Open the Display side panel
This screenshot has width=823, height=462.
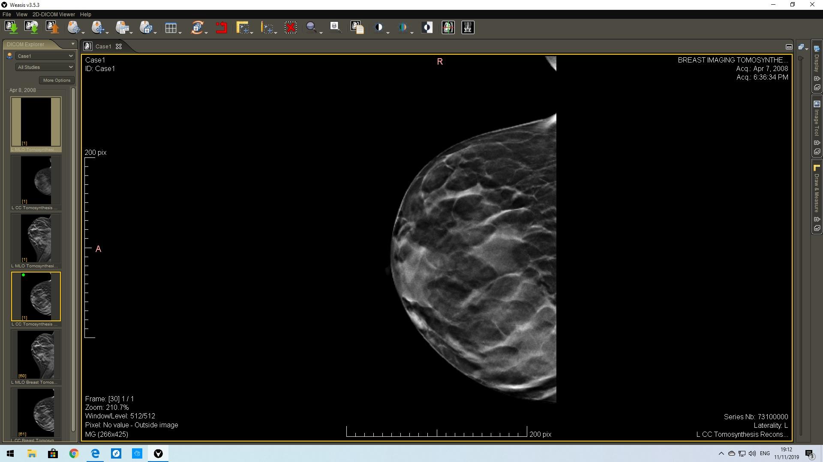point(817,62)
